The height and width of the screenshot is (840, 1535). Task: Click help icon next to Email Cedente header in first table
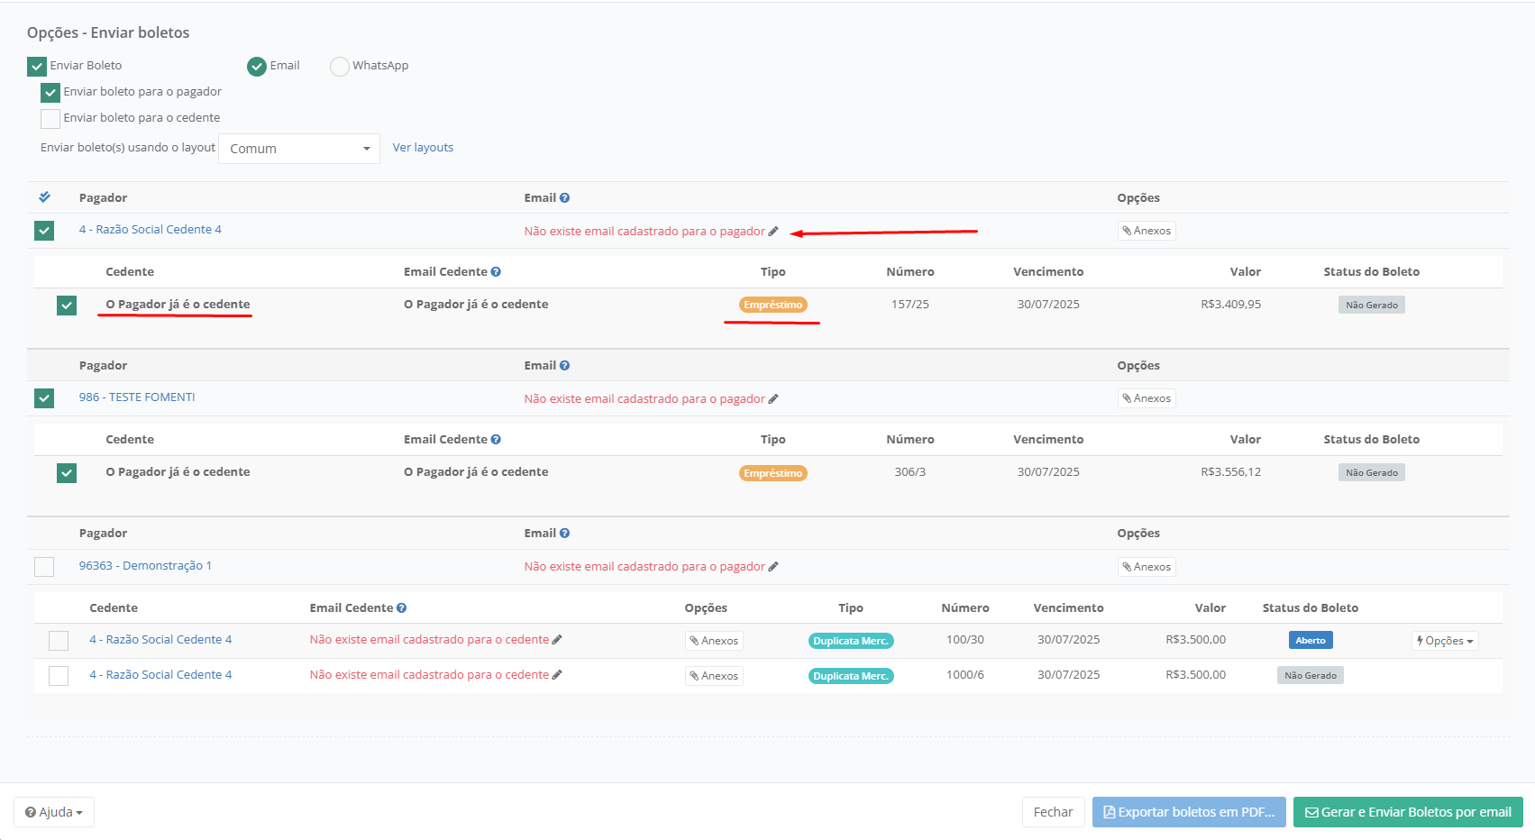click(496, 272)
